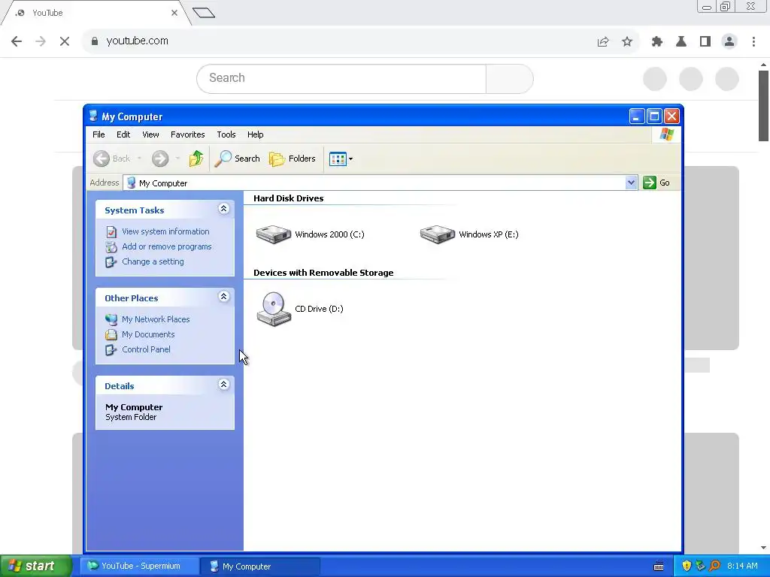The height and width of the screenshot is (577, 770).
Task: Click the browser back arrow
Action: click(17, 41)
